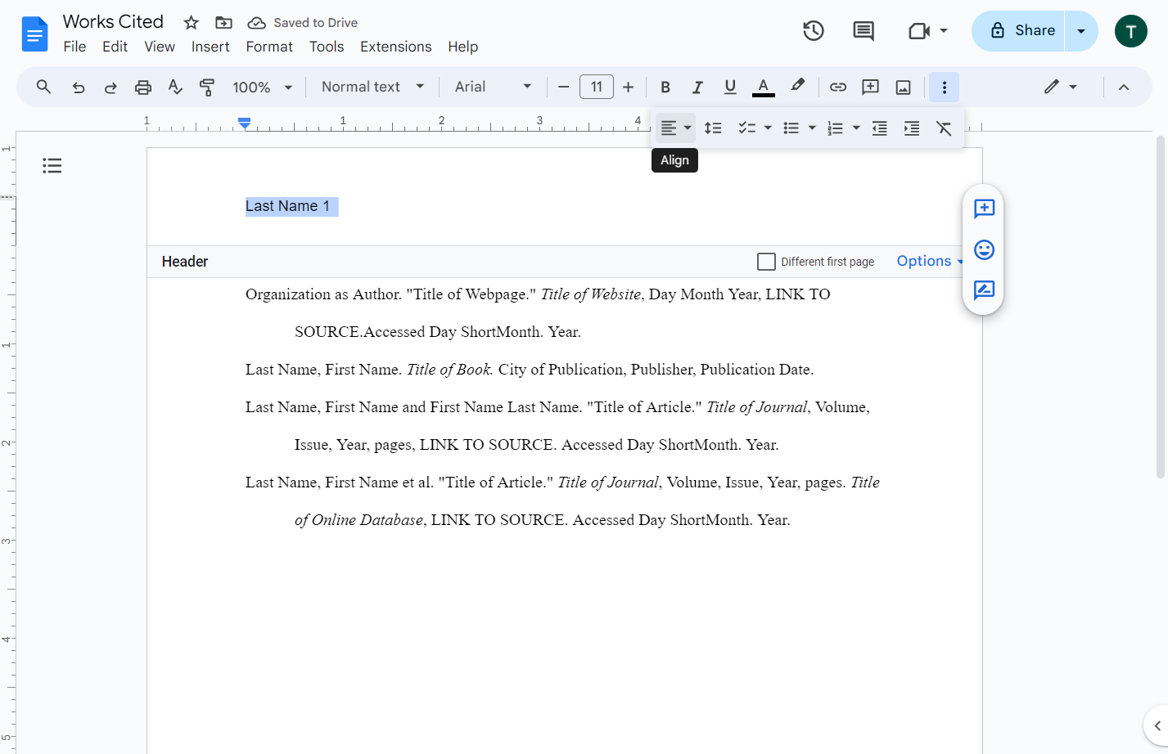Expand checklist menu arrow
Screen dimensions: 1168x754
[768, 128]
